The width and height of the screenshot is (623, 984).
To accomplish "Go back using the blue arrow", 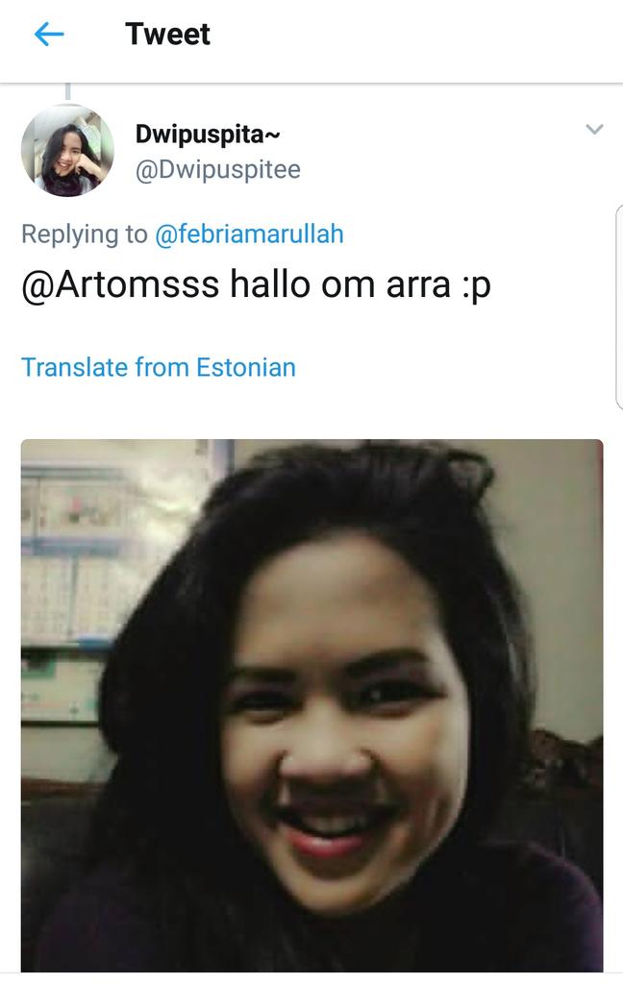I will pos(49,34).
